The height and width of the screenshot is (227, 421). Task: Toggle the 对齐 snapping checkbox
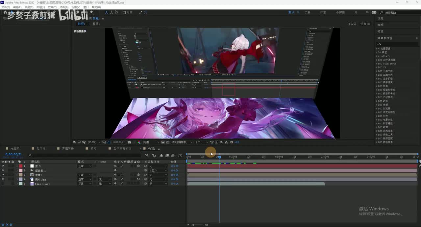(124, 13)
